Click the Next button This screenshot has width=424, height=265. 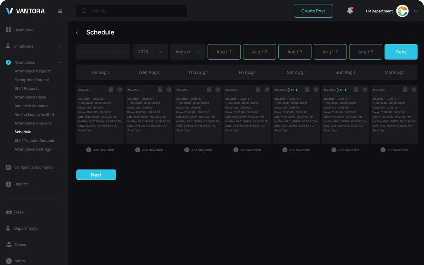[x=96, y=175]
